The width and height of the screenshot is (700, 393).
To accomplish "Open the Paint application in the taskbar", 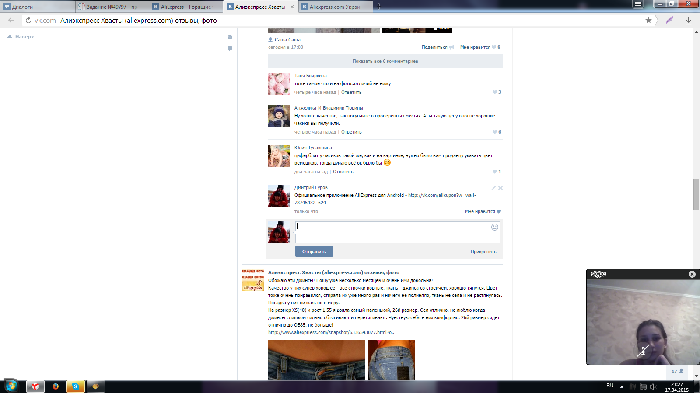I will tap(96, 386).
